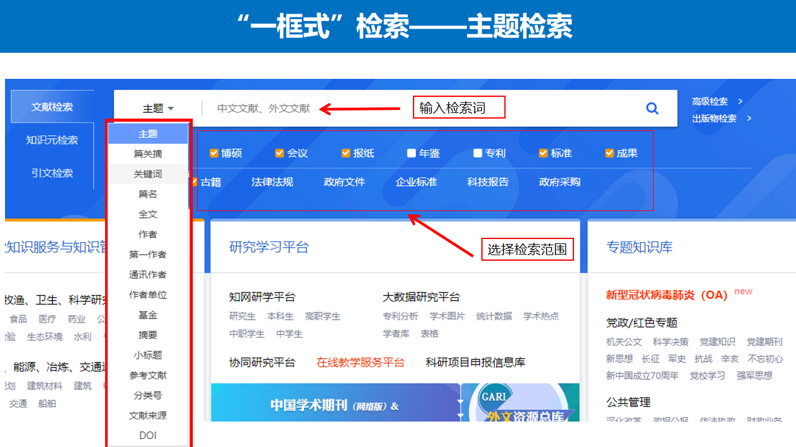
Task: Open the 在线教学服务平台 link
Action: [x=360, y=363]
